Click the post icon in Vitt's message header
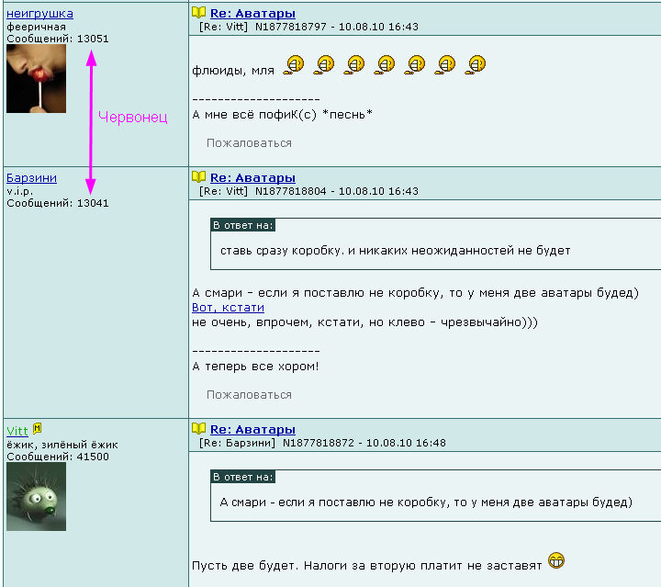 [x=198, y=428]
